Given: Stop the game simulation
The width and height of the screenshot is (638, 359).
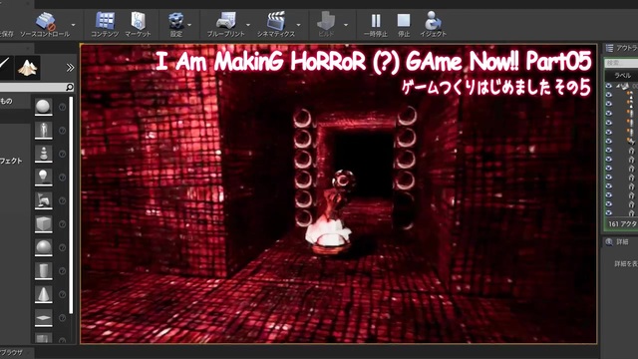Looking at the screenshot, I should pyautogui.click(x=404, y=24).
